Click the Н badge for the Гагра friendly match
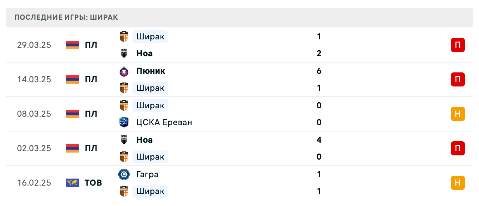 click(458, 183)
